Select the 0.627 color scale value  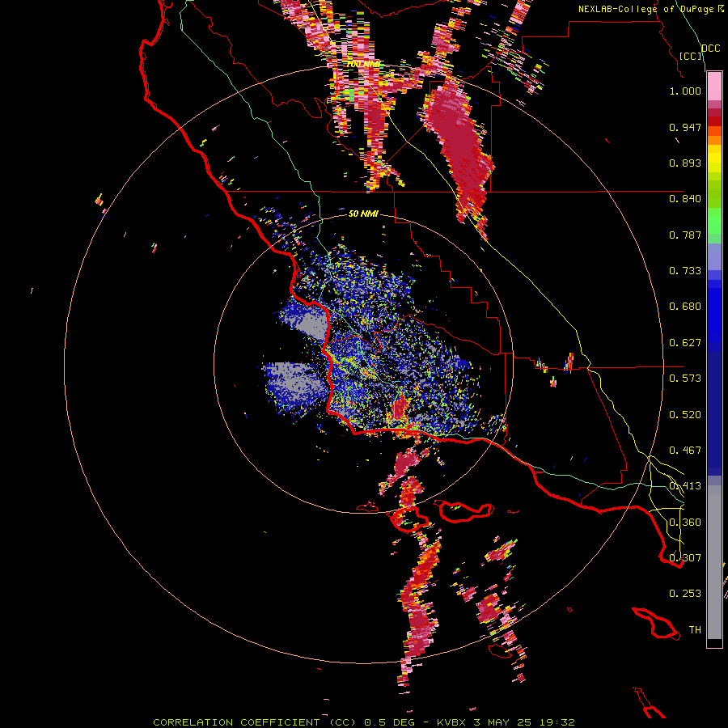tap(685, 343)
